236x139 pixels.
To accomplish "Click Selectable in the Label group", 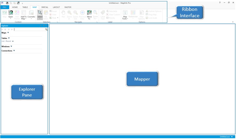I will [x=112, y=11].
